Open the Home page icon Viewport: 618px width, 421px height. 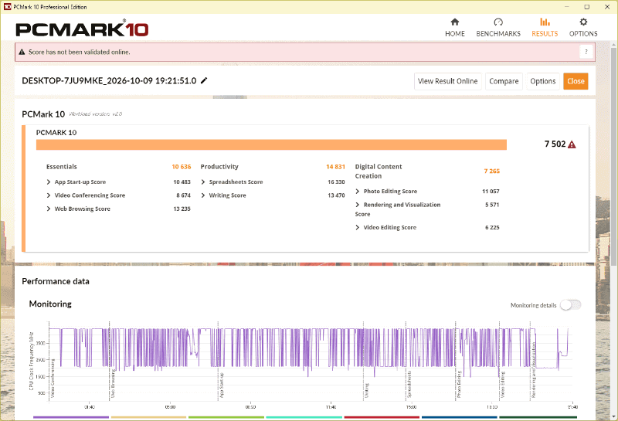point(455,22)
